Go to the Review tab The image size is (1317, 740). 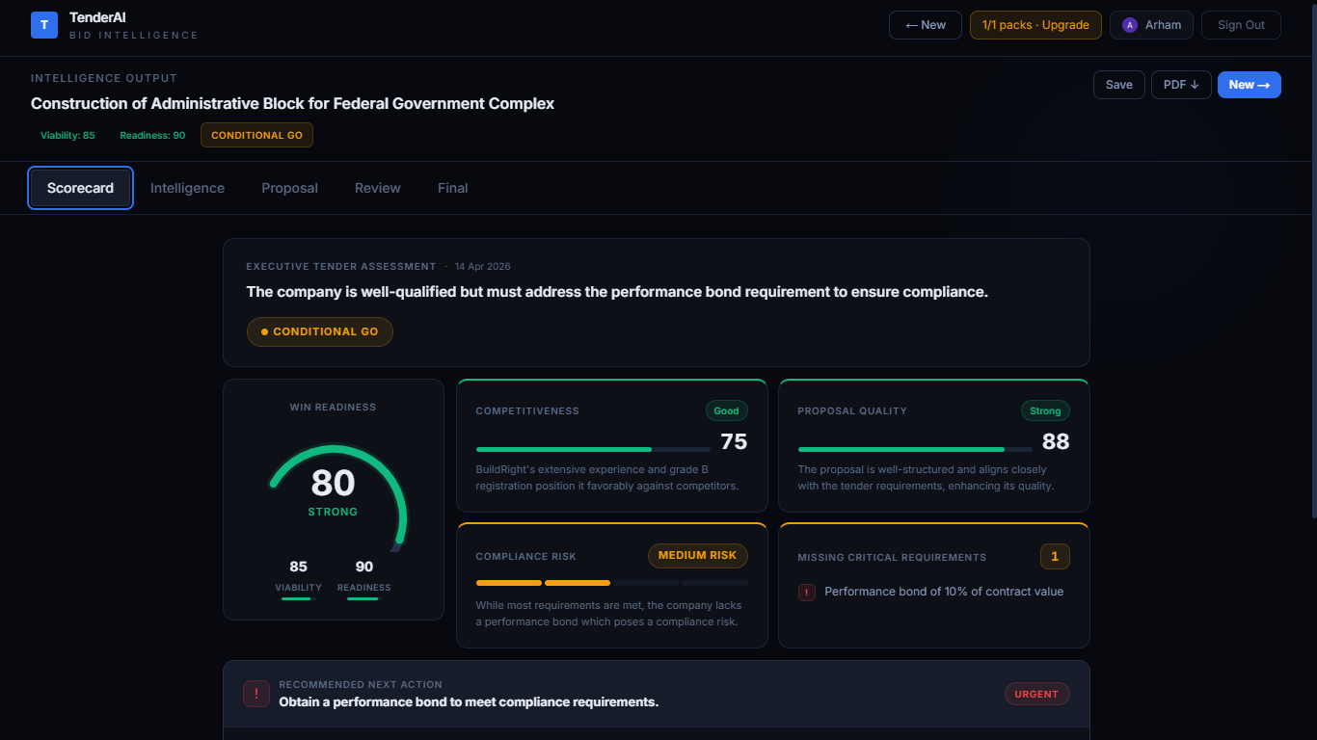point(378,188)
